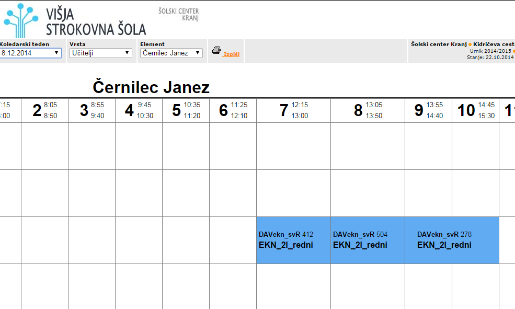This screenshot has height=309, width=515.
Task: Click the Šolski center Kranj header text
Action: click(x=439, y=44)
